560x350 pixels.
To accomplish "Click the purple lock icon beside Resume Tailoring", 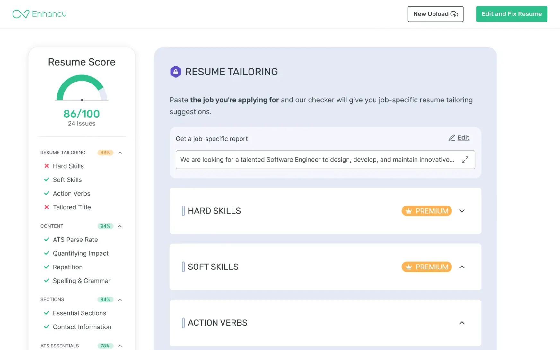I will (176, 72).
